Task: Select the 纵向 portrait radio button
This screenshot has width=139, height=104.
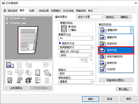Action: 69,27
